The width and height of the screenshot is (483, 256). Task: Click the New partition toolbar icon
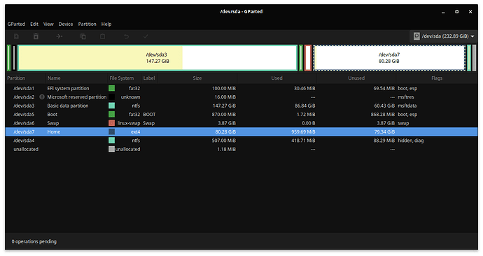(16, 36)
